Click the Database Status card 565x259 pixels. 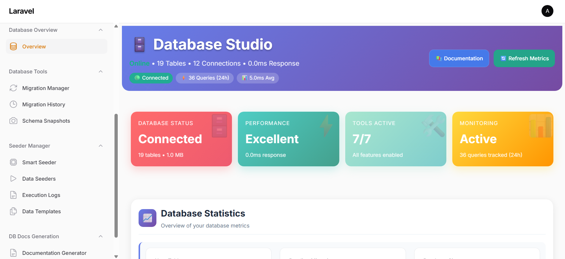pyautogui.click(x=181, y=139)
